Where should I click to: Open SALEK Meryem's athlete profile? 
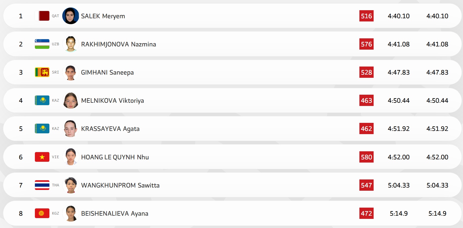[103, 16]
